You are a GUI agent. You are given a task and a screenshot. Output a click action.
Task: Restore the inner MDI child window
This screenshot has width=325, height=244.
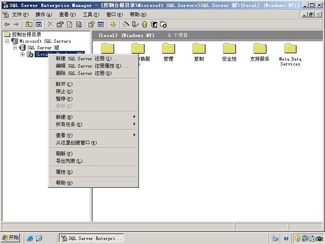pos(311,15)
